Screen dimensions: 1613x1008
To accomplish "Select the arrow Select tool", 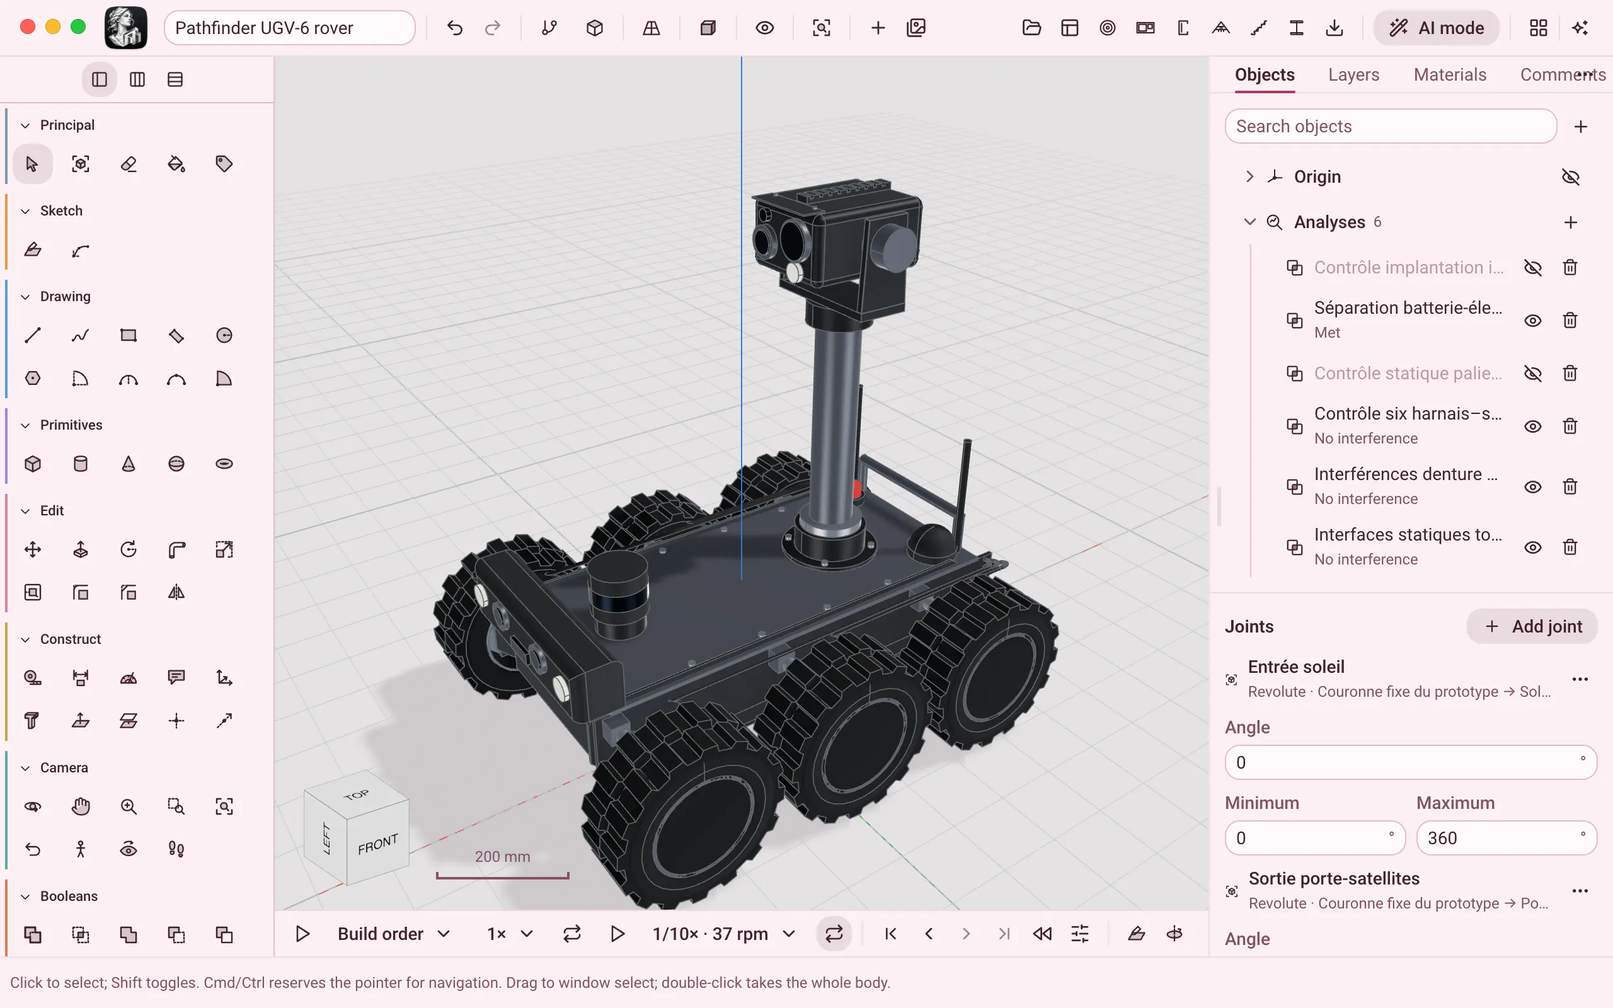I will point(32,164).
